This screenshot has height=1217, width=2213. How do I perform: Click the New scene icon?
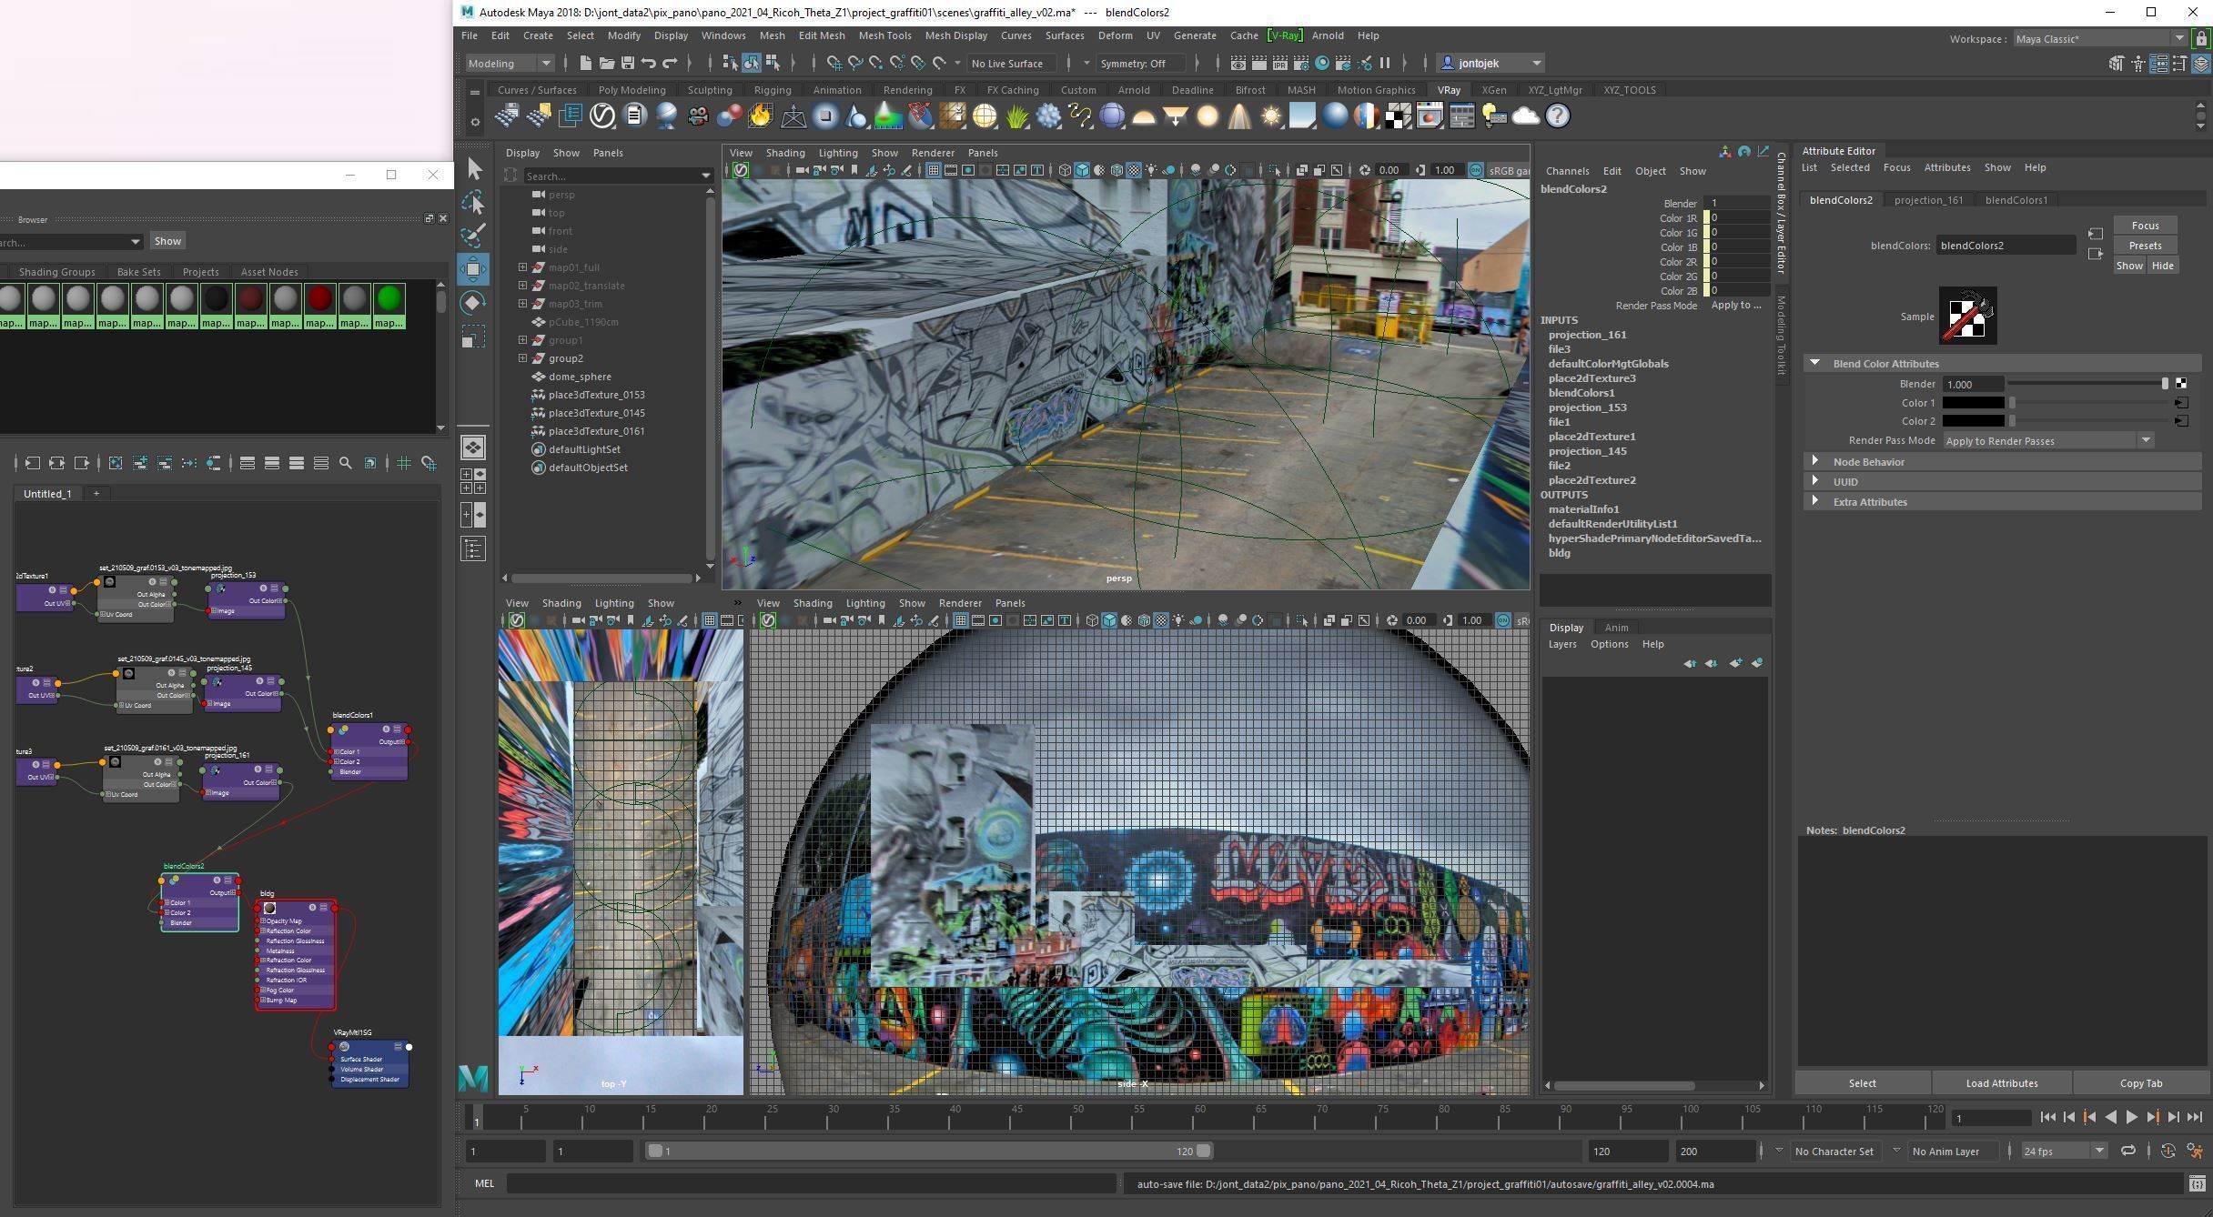(x=585, y=63)
